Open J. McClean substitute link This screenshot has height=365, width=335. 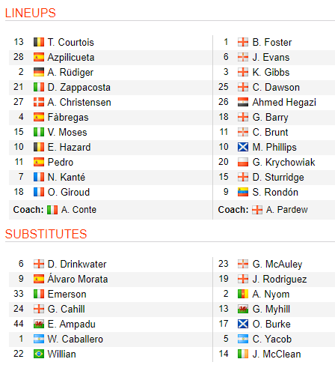point(277,354)
